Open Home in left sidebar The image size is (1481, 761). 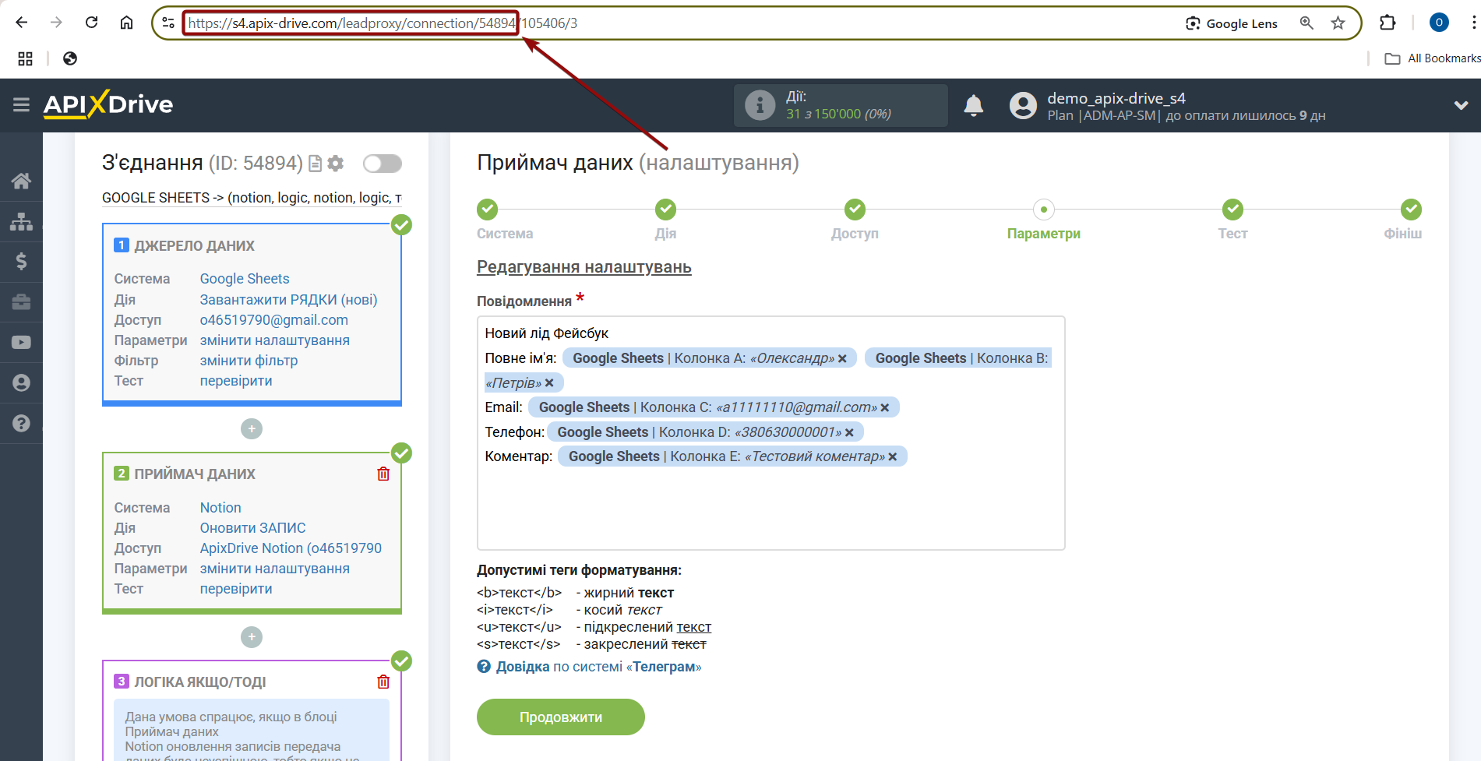[x=21, y=181]
